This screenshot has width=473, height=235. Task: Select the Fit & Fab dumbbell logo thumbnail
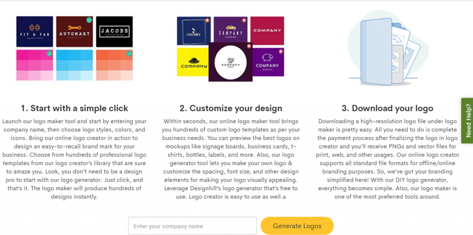(x=35, y=31)
